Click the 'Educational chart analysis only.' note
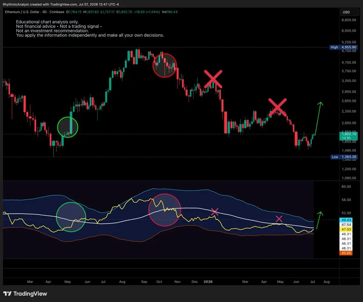Viewport: 363px width, 302px height. pos(47,22)
